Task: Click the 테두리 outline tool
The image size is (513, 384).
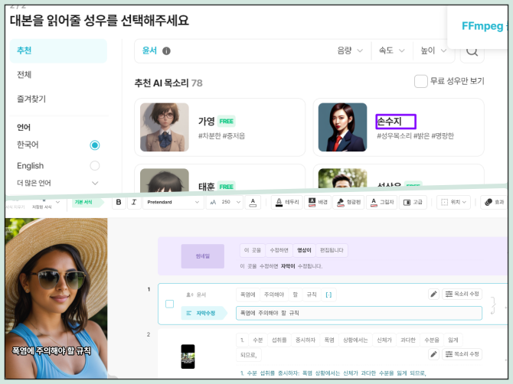Action: (x=287, y=202)
